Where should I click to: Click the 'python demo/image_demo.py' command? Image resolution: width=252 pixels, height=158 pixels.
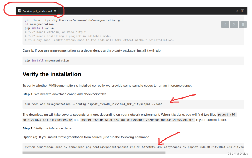click(134, 147)
